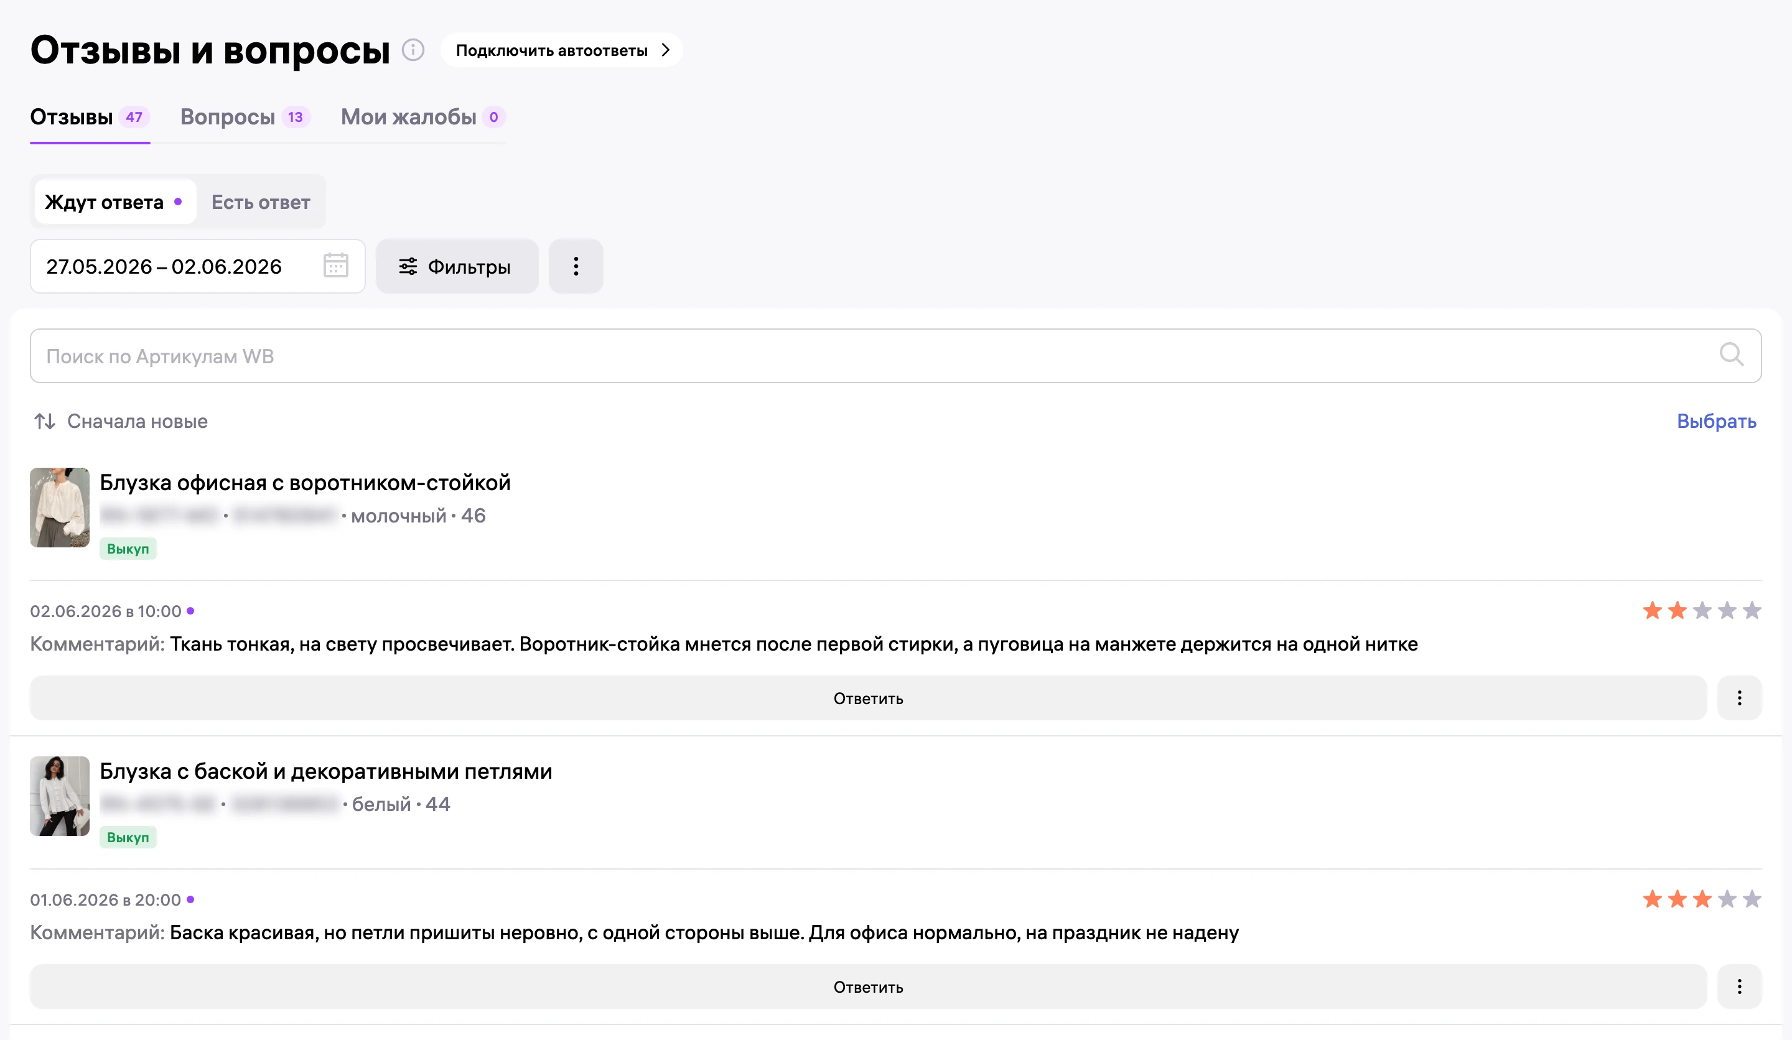This screenshot has height=1040, width=1792.
Task: Focus the Поиск по Артикулам WB field
Action: point(895,355)
